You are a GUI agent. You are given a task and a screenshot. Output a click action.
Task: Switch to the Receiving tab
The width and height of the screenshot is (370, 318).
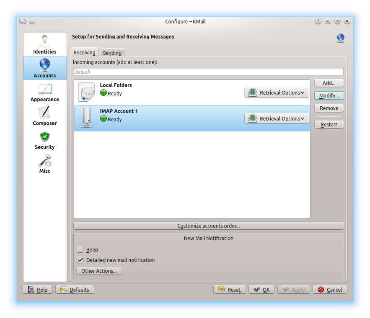(84, 53)
